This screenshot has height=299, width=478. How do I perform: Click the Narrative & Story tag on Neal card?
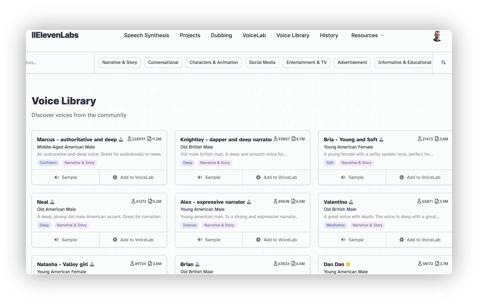72,225
